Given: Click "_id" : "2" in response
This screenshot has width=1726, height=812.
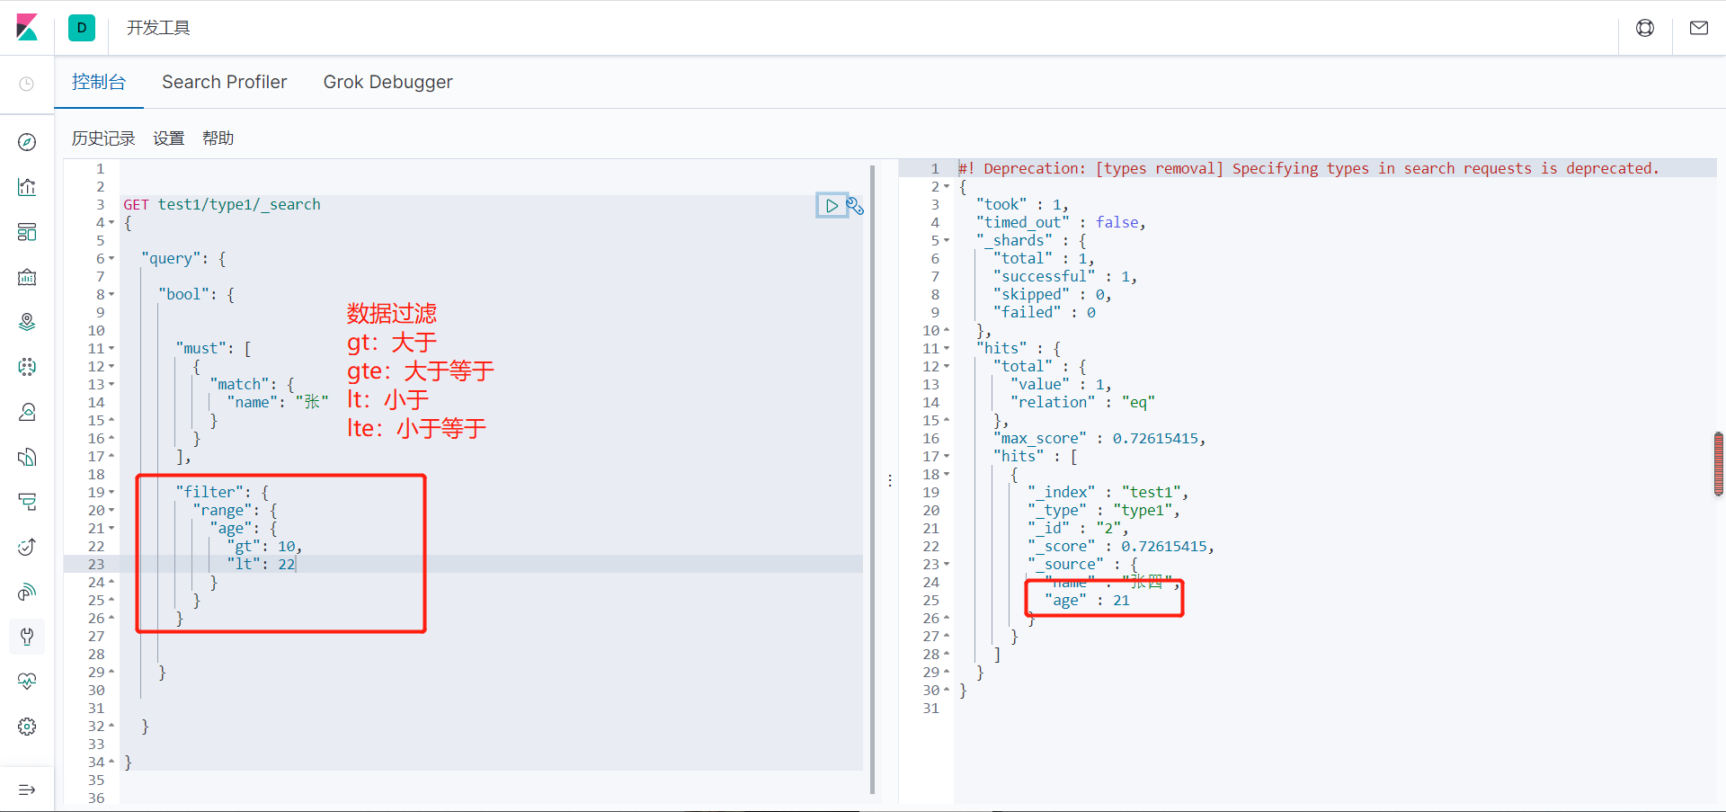Looking at the screenshot, I should coord(1078,529).
